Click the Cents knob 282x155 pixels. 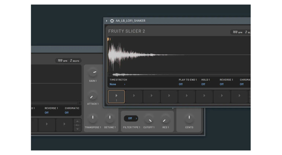pos(189,119)
